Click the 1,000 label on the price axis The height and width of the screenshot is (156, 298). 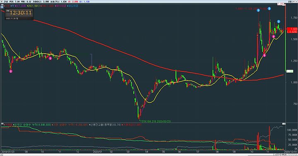(x=294, y=82)
